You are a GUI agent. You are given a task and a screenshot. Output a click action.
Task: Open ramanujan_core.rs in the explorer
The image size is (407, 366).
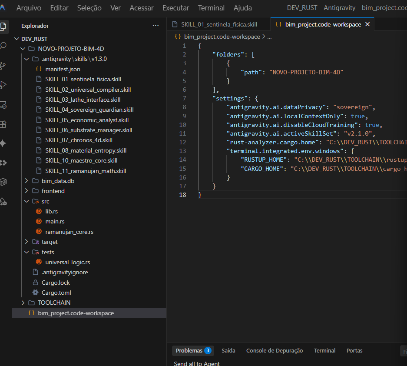(x=69, y=232)
